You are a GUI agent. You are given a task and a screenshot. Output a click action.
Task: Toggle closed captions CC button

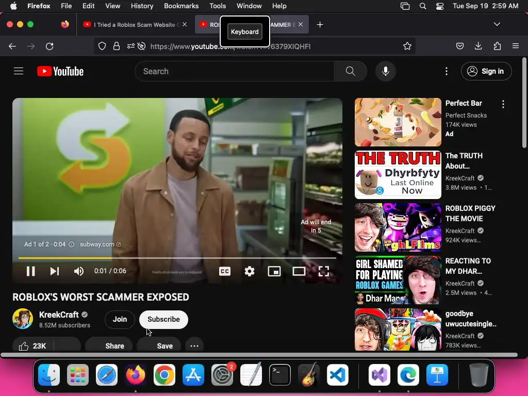click(225, 271)
